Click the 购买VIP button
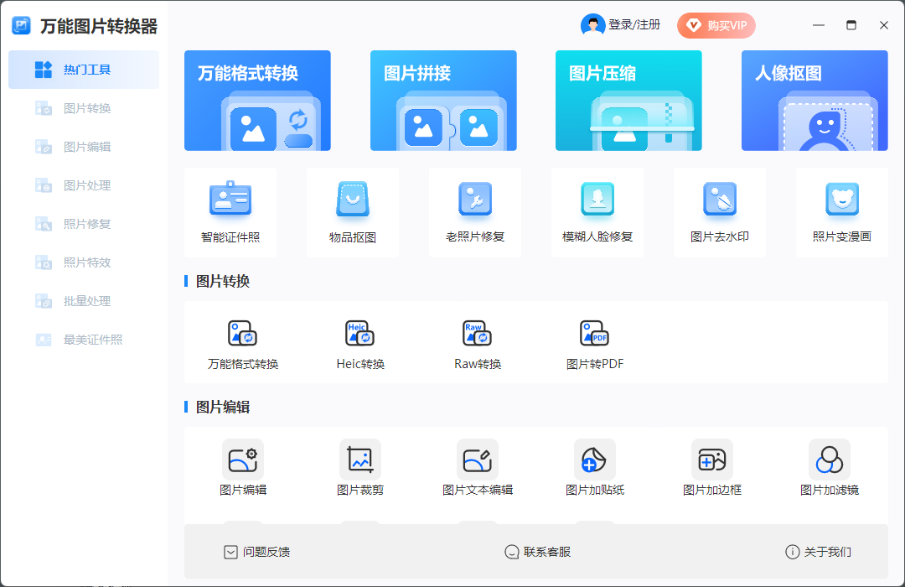 coord(716,25)
